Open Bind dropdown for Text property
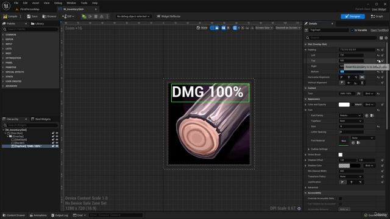Viewport: 390px width, 219px height. point(369,94)
